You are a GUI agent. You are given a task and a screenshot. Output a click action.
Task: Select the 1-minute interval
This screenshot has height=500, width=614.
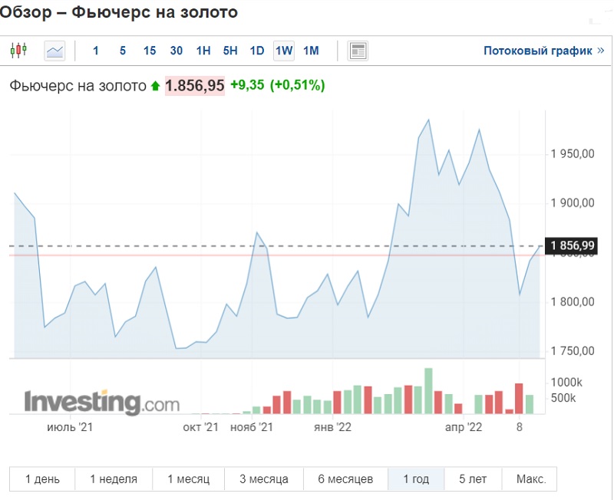coord(96,51)
